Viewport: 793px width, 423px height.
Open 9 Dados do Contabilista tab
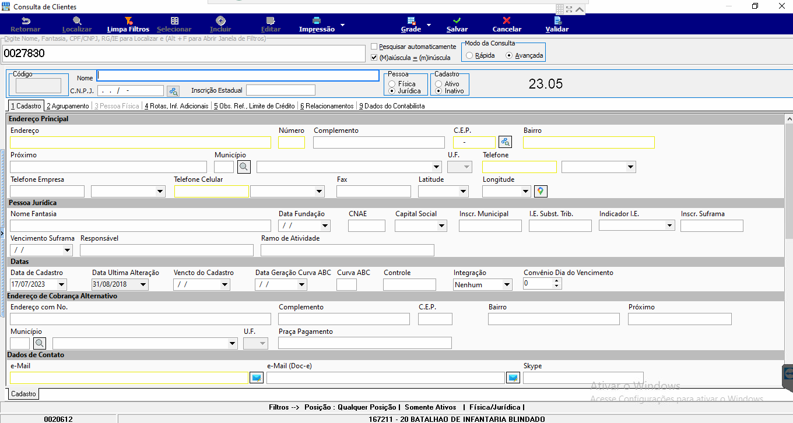tap(392, 106)
